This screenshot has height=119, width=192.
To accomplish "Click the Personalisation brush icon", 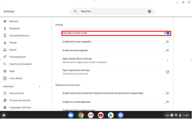I will point(5,57).
